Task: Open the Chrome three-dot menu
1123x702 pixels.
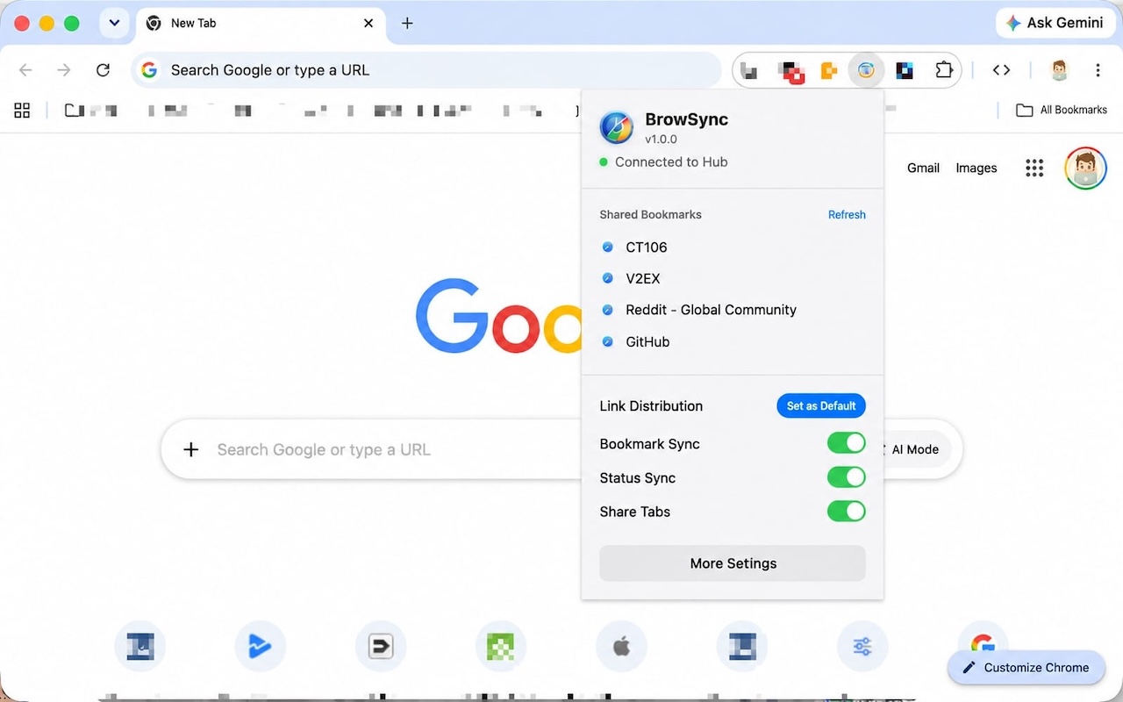Action: 1098,70
